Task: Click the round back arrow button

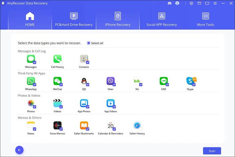Action: (19, 150)
